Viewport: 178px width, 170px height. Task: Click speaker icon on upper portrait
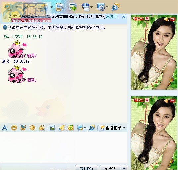point(167,19)
